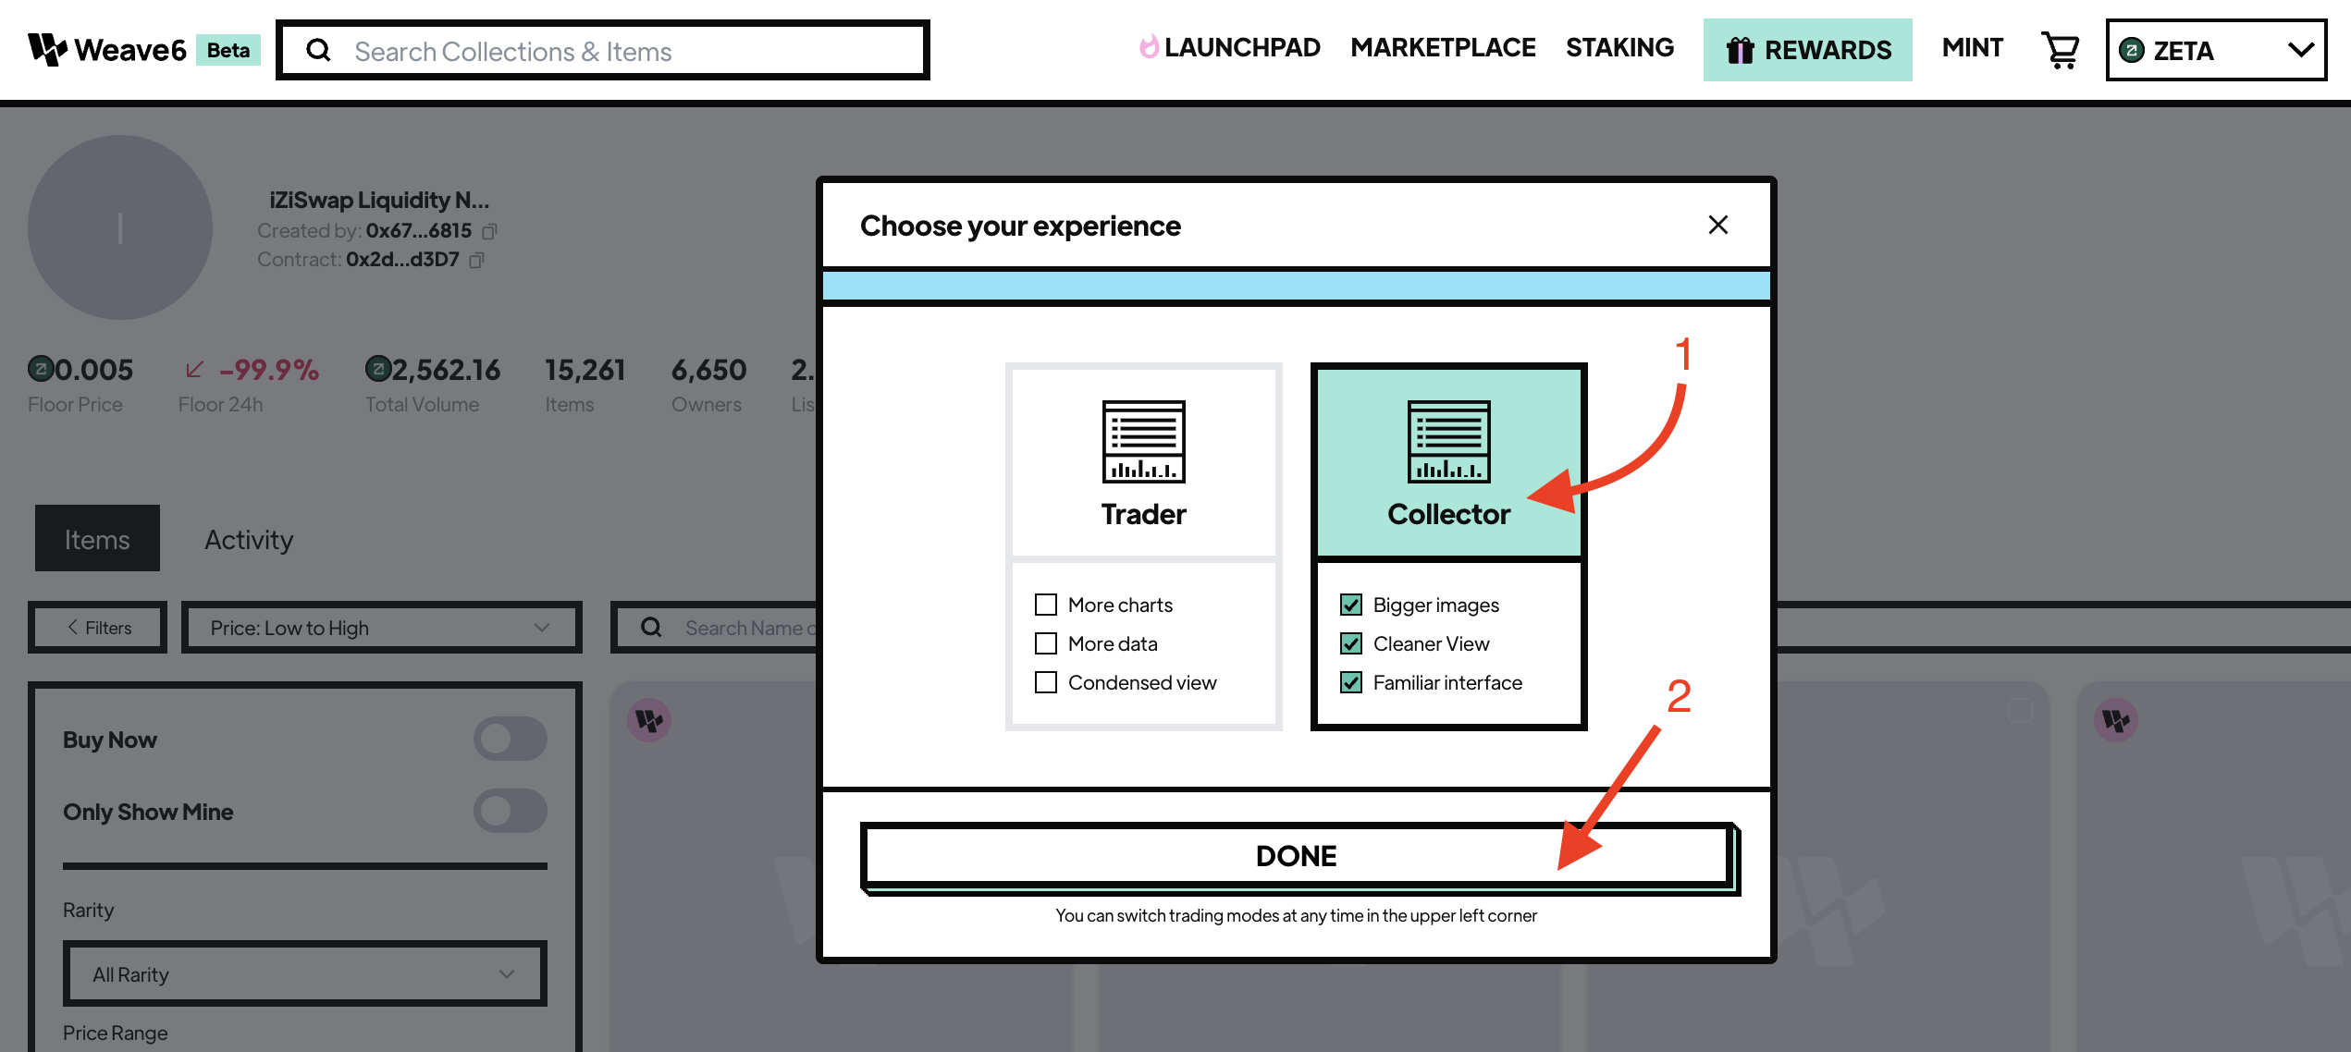Toggle the Buy Now switch
The height and width of the screenshot is (1052, 2351).
(509, 738)
